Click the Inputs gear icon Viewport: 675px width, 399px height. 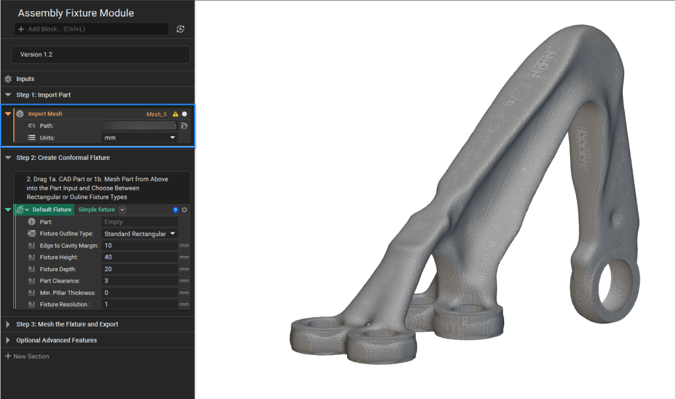(8, 79)
